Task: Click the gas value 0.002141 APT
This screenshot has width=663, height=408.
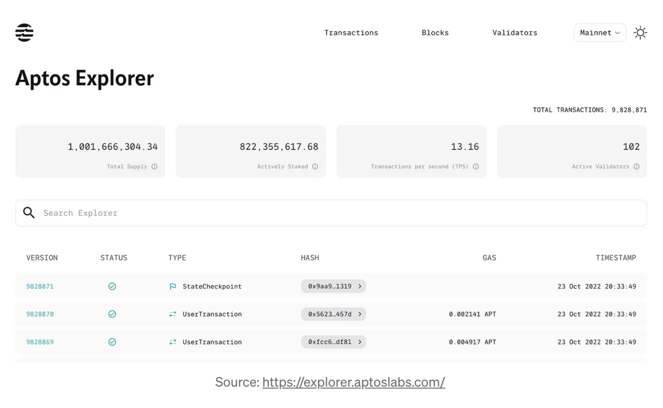Action: click(472, 314)
